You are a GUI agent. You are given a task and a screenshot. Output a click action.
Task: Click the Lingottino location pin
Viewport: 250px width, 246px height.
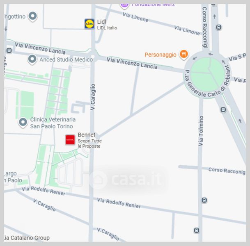coord(33,16)
